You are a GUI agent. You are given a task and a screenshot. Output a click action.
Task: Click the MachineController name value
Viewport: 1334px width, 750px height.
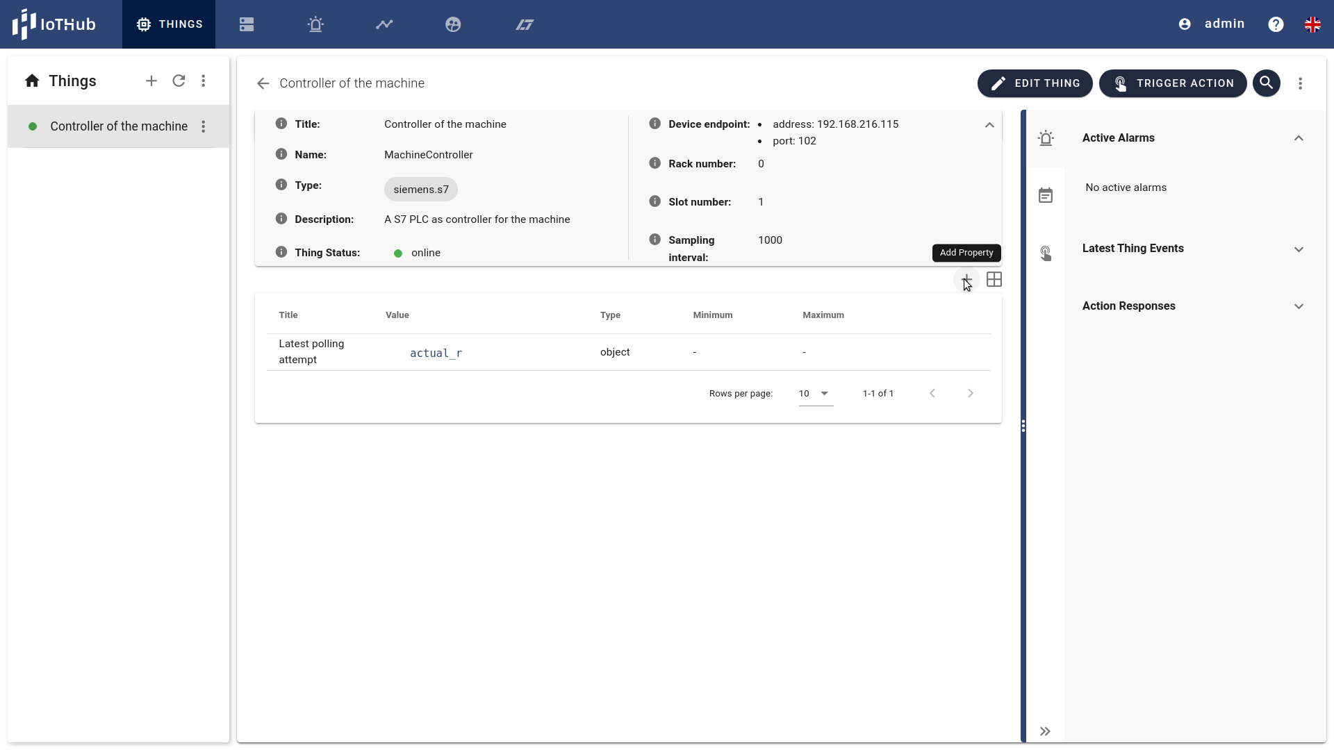[x=429, y=155]
